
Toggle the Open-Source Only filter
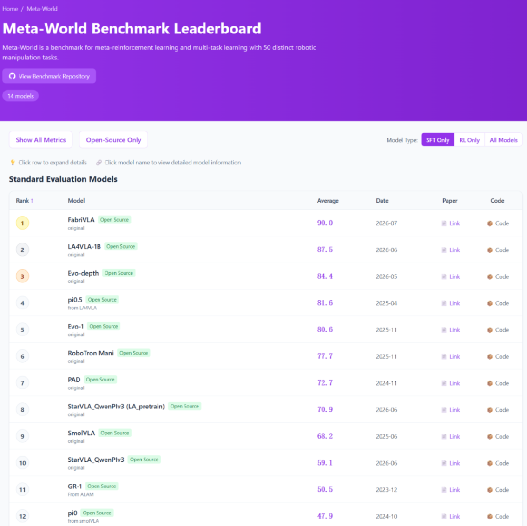114,140
